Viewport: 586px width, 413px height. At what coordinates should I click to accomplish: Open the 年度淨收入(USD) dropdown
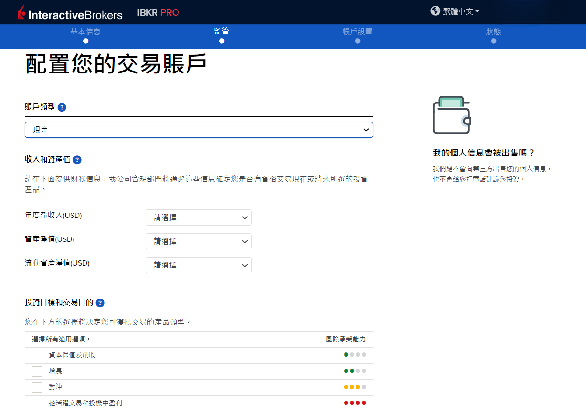pyautogui.click(x=199, y=217)
